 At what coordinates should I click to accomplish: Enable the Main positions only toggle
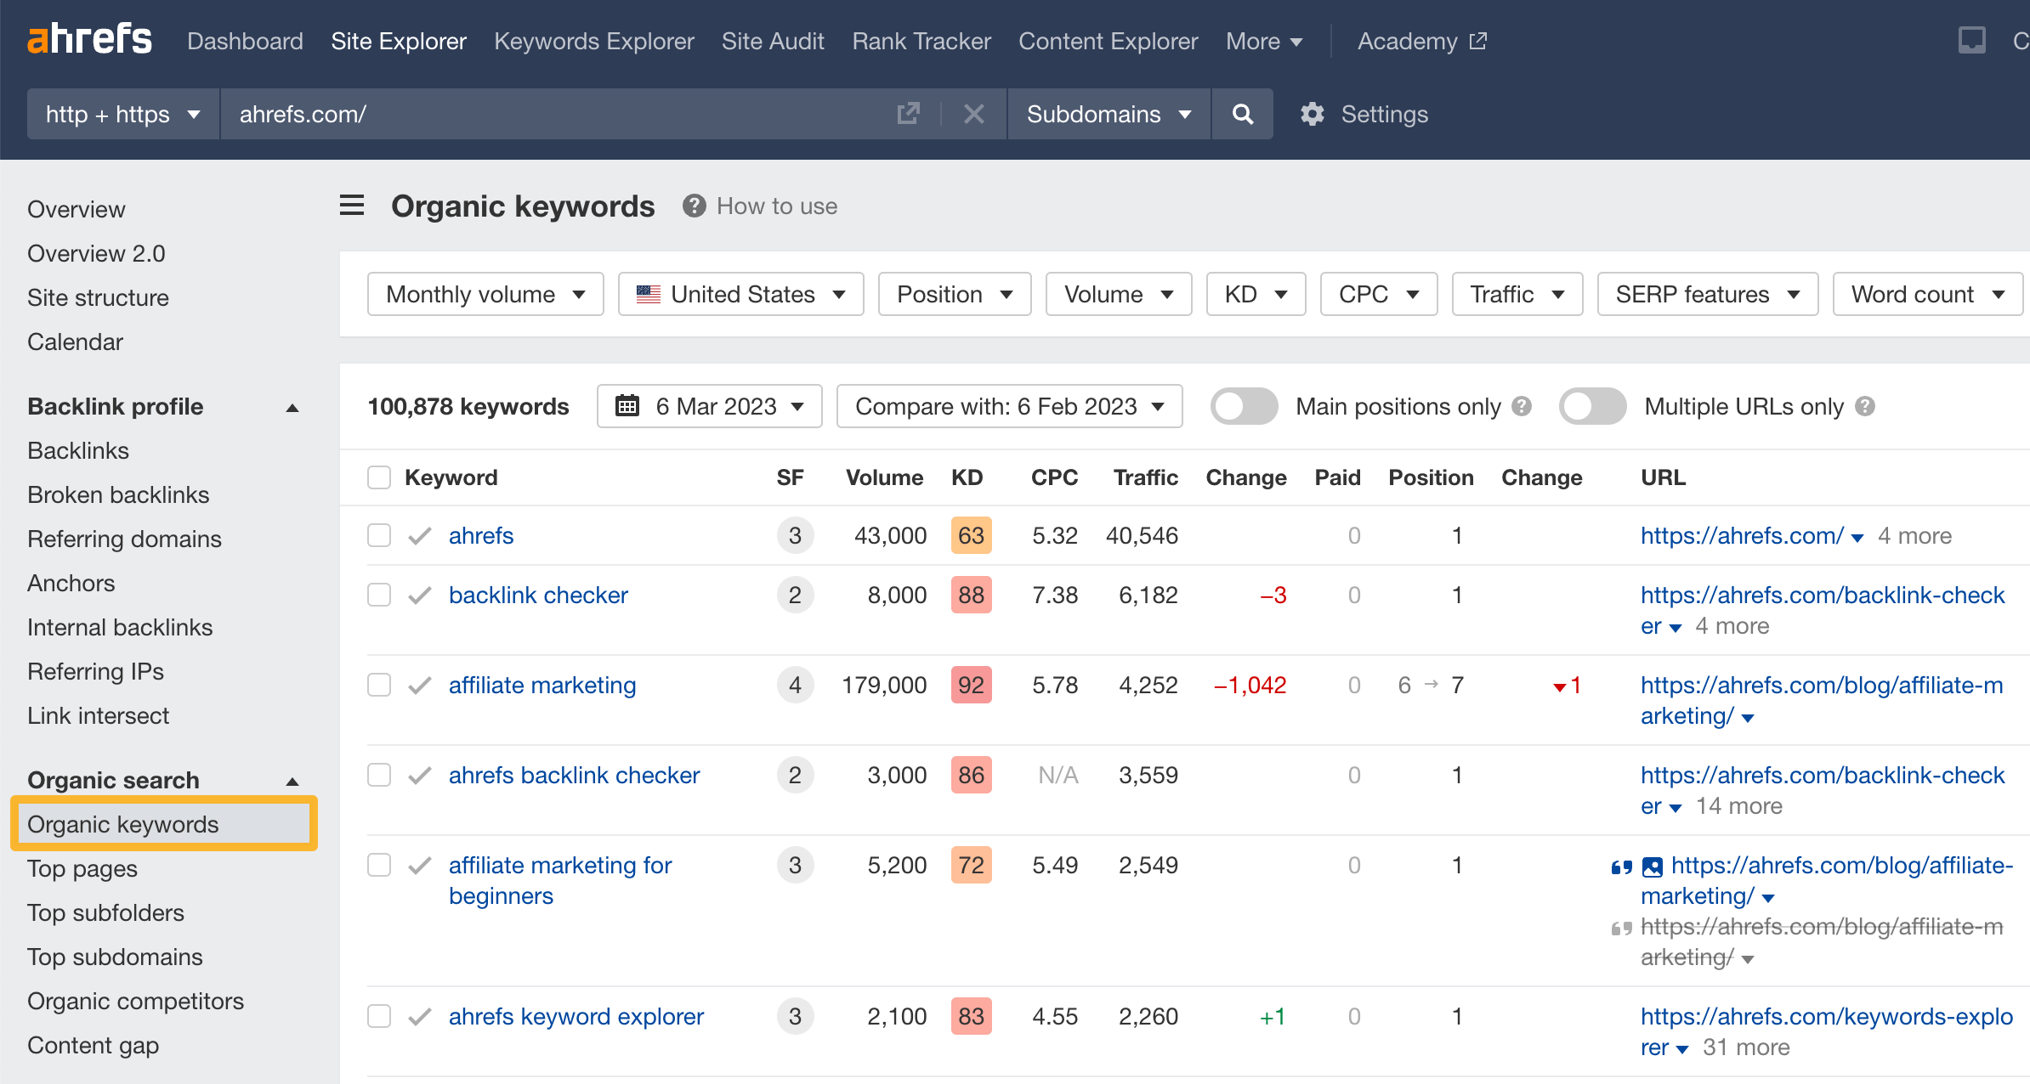pyautogui.click(x=1244, y=406)
